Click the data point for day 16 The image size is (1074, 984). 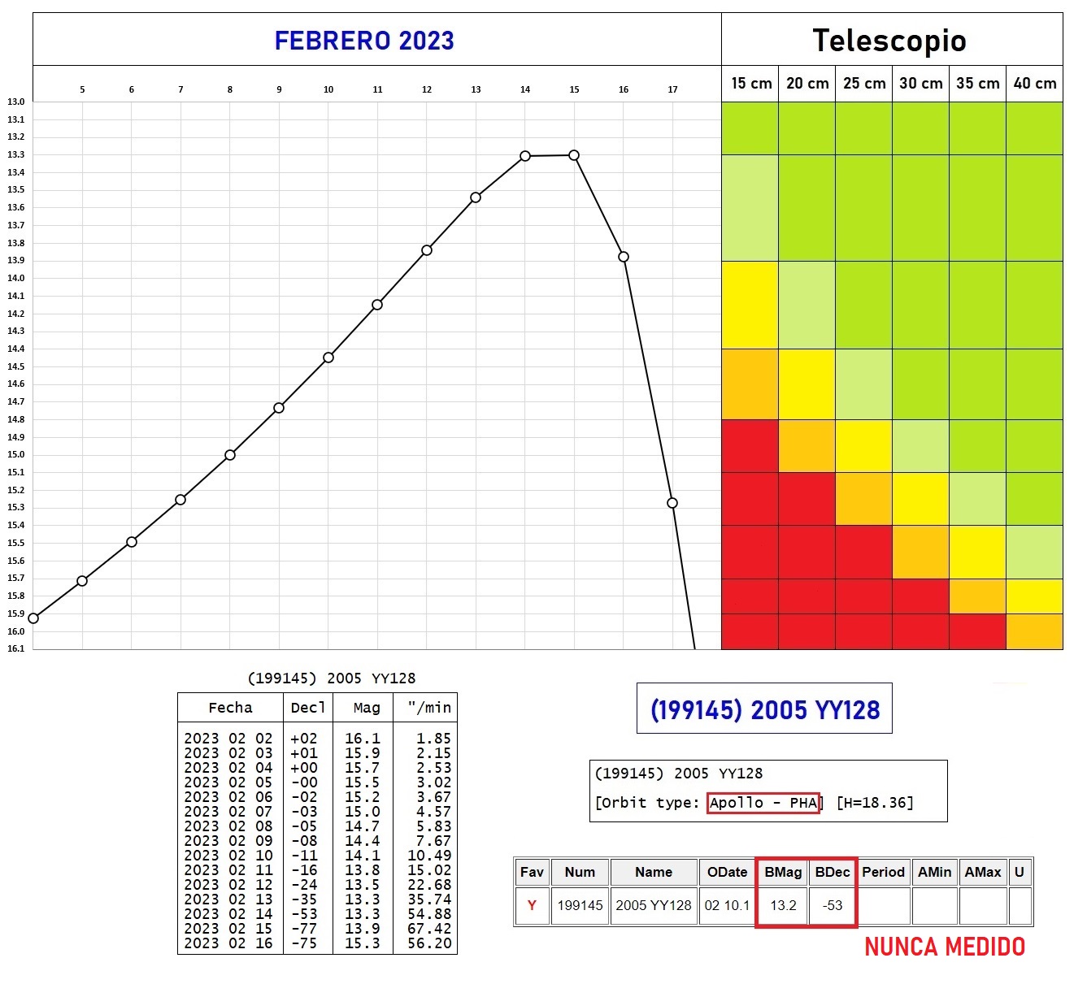click(x=624, y=257)
